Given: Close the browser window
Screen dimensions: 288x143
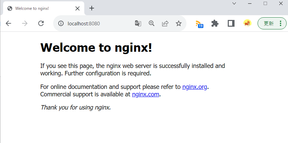Looking at the screenshot, I should 281,3.
